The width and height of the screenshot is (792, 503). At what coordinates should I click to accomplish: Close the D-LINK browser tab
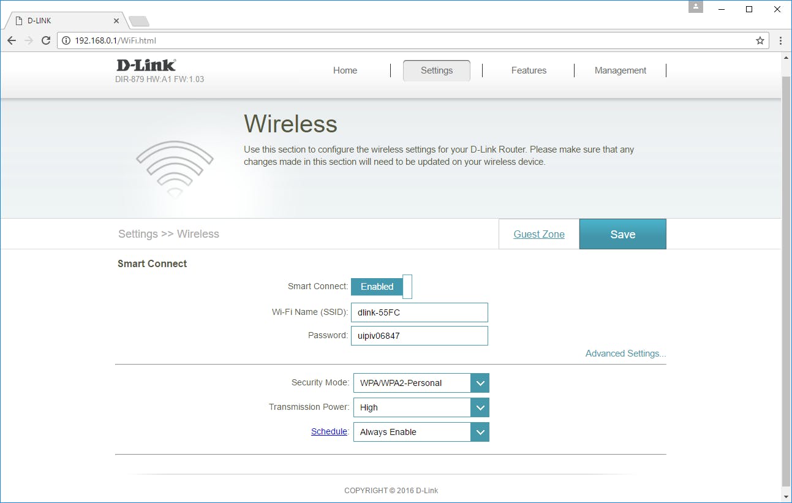click(x=116, y=21)
